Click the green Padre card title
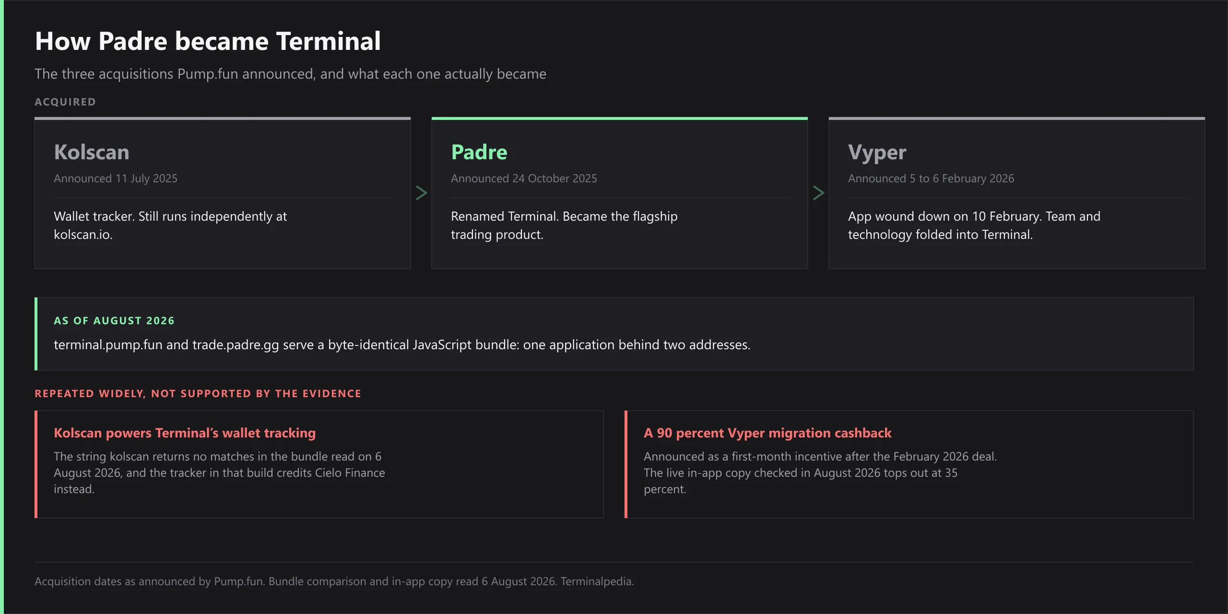Viewport: 1228px width, 614px height. pos(479,152)
